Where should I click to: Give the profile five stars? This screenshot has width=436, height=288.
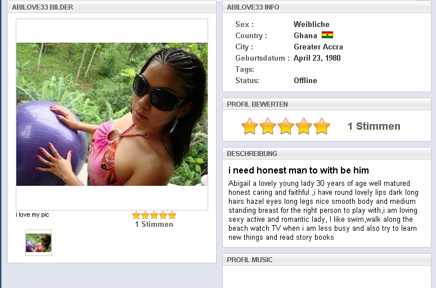click(x=322, y=126)
